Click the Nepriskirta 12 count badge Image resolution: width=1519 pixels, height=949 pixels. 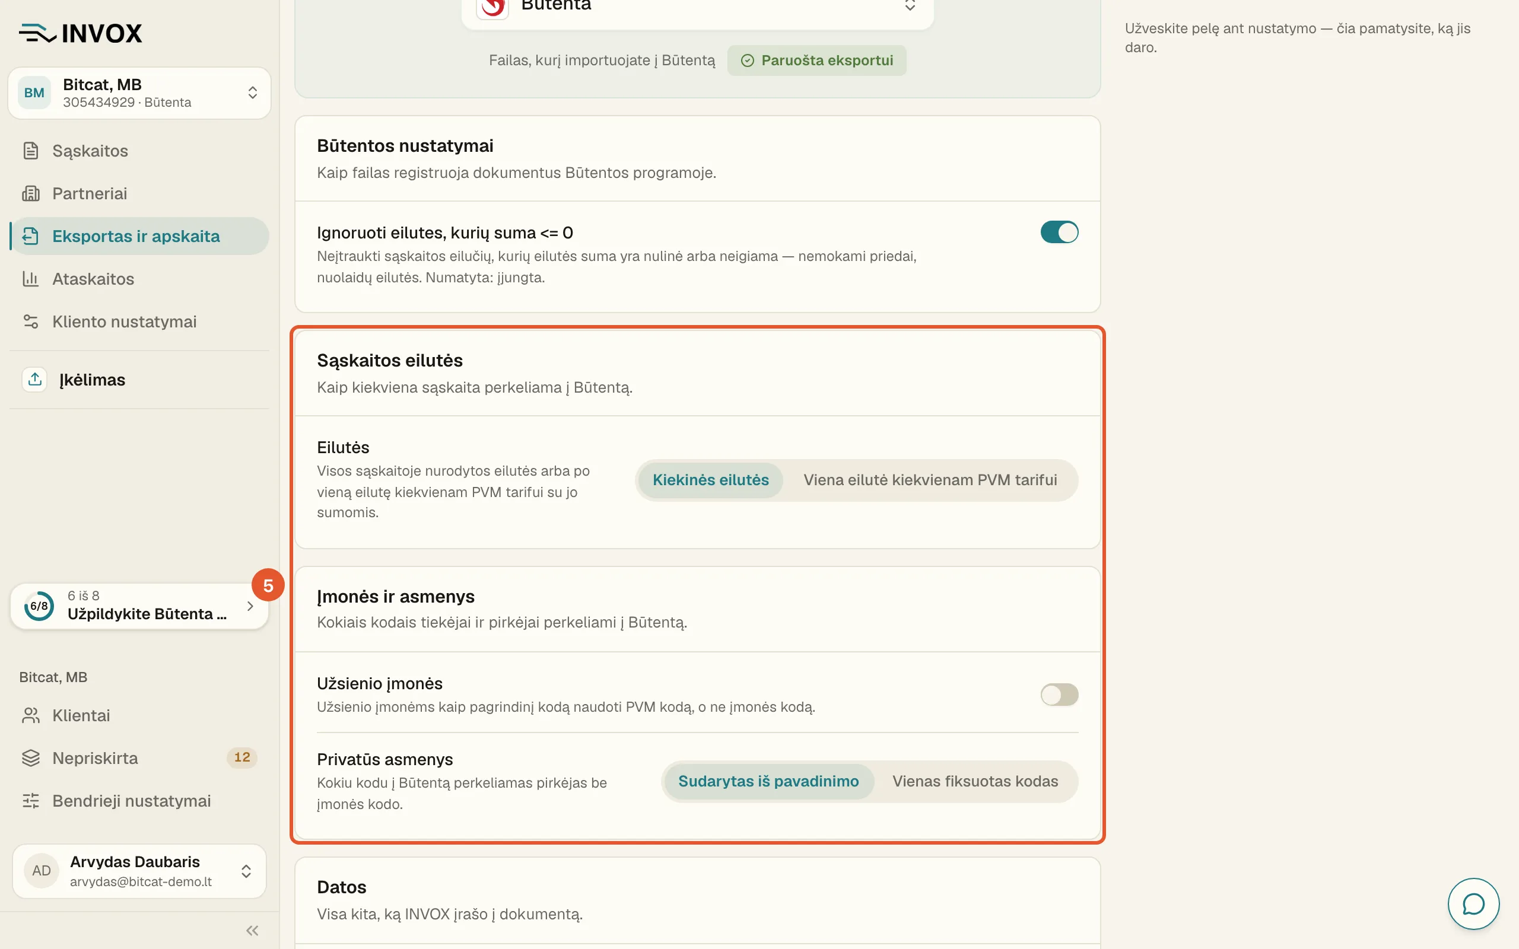tap(241, 757)
